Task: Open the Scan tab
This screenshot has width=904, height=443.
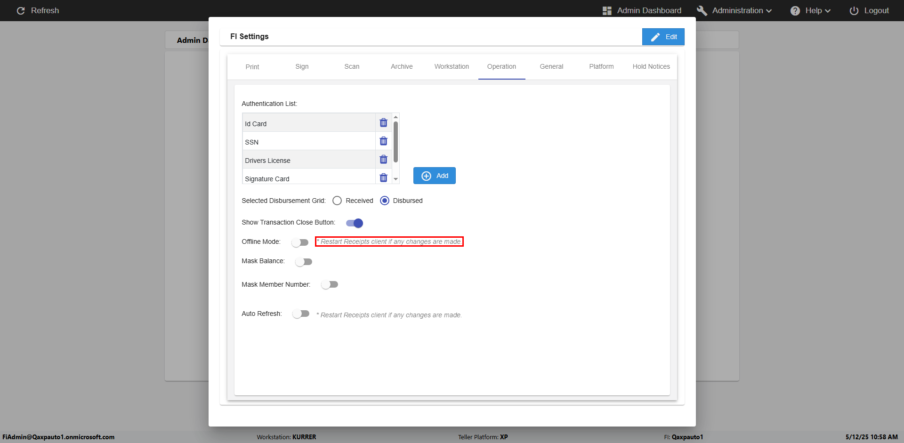Action: [352, 67]
